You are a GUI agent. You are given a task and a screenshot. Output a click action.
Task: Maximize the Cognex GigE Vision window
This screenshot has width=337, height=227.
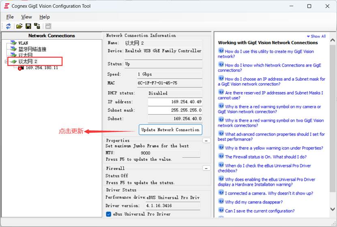click(x=309, y=6)
